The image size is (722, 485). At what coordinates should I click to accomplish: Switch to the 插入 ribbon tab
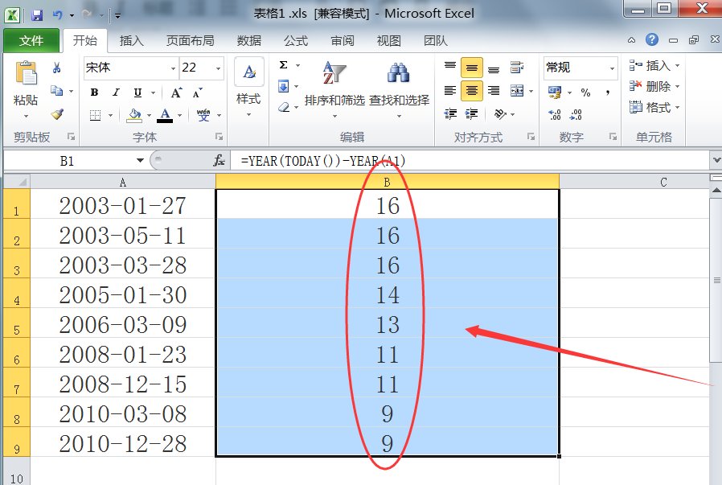(x=131, y=40)
